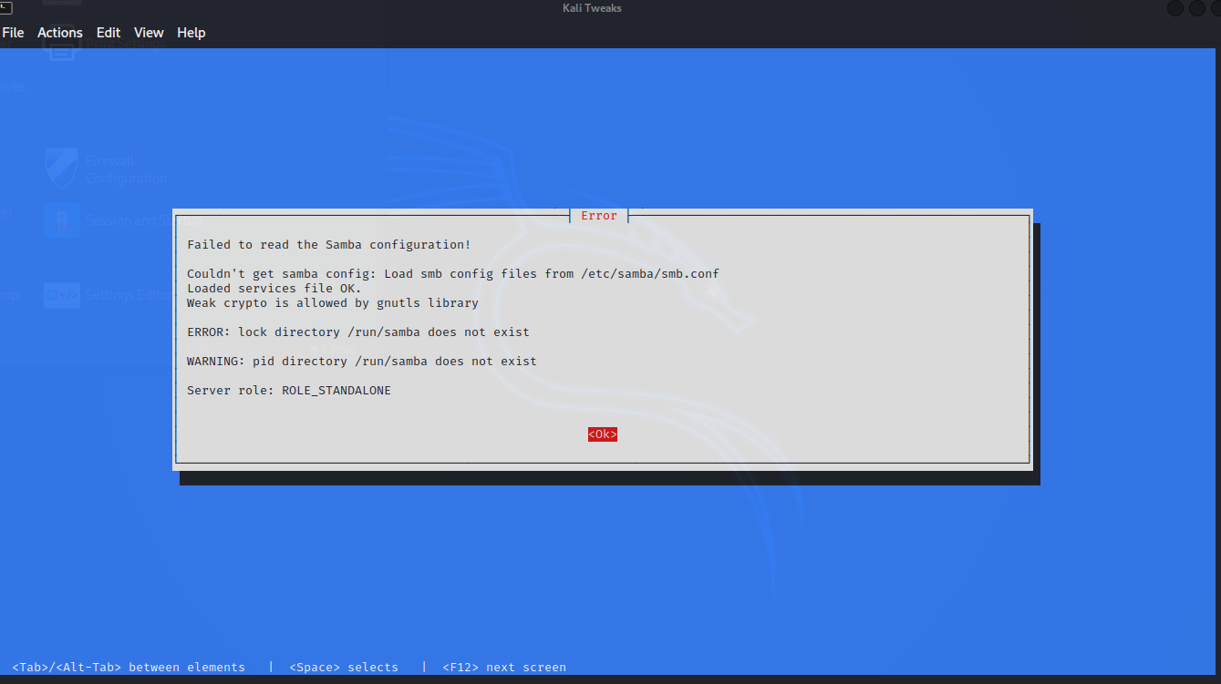The width and height of the screenshot is (1221, 684).
Task: Click the Server role ROLE_STANDALONE text
Action: click(x=288, y=391)
